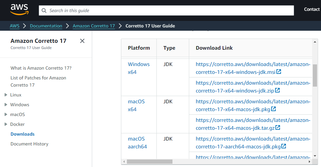321x167 pixels.
Task: Go to AWS breadcrumb link
Action: click(x=14, y=26)
